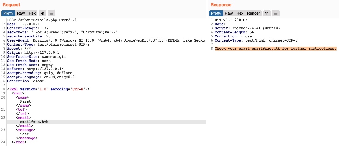Open Response panel hamburger options menu
The height and width of the screenshot is (146, 339).
click(275, 13)
